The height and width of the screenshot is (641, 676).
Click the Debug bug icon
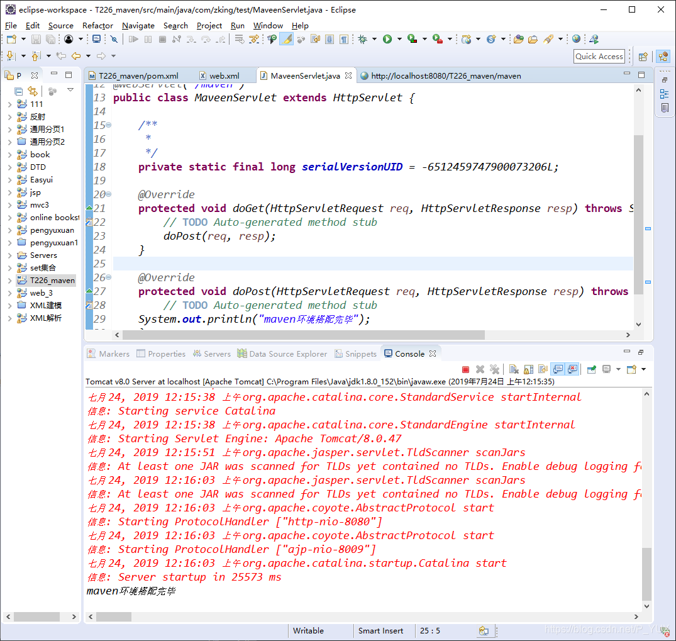point(363,39)
